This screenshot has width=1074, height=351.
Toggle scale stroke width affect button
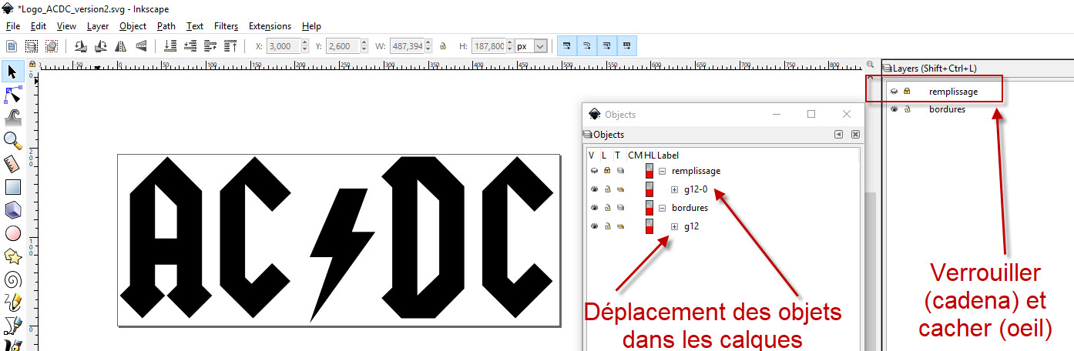click(x=567, y=46)
